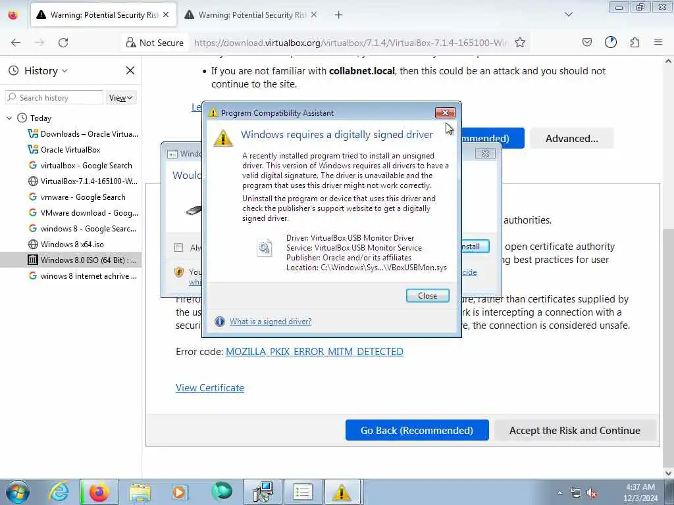
Task: Open the Firefox extensions puzzle icon
Action: click(x=635, y=43)
